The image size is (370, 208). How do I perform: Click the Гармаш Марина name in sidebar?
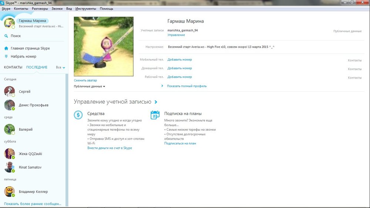pos(32,21)
